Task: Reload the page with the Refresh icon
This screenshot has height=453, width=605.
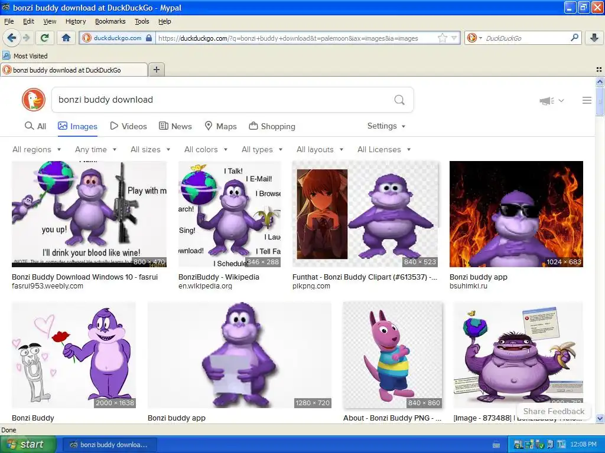Action: [x=45, y=38]
